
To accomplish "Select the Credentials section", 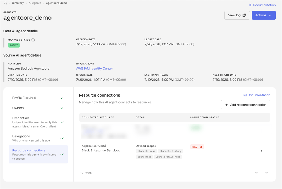I will coord(38,122).
